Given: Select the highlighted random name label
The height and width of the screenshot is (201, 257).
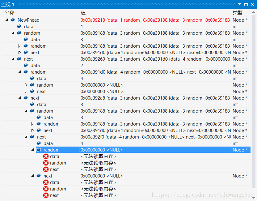Looking at the screenshot, I should coord(52,150).
